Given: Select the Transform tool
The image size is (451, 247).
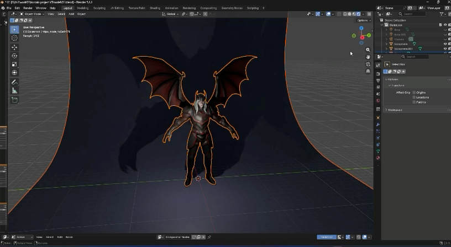Looking at the screenshot, I should (14, 73).
